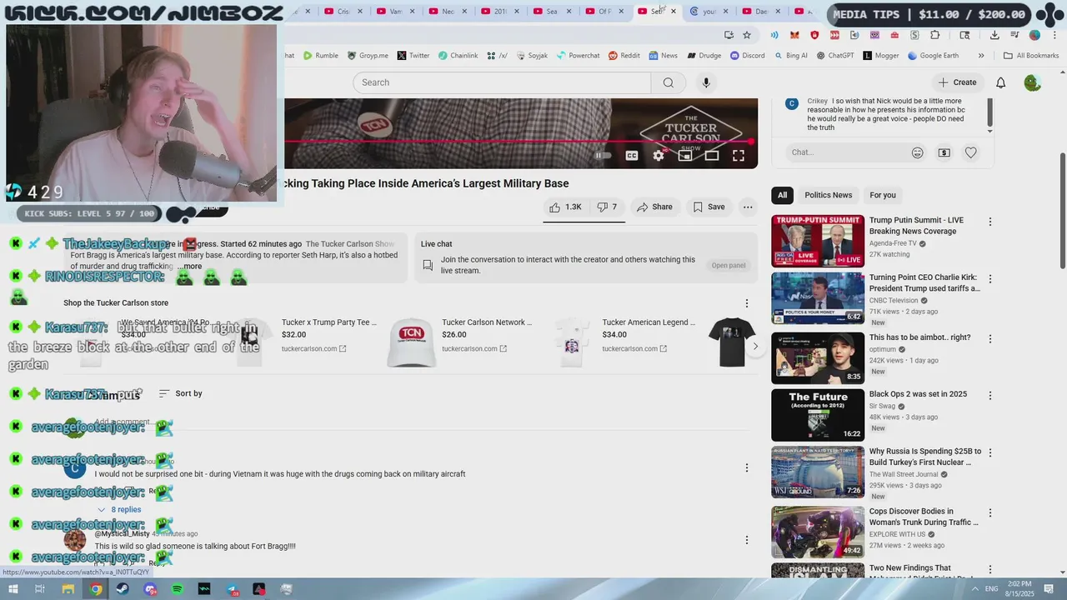This screenshot has width=1067, height=600.
Task: Expand the 8 replies thread
Action: coord(119,509)
